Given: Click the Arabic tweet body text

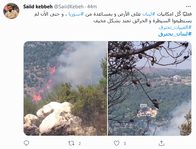Looking at the screenshot, I should click(113, 18).
